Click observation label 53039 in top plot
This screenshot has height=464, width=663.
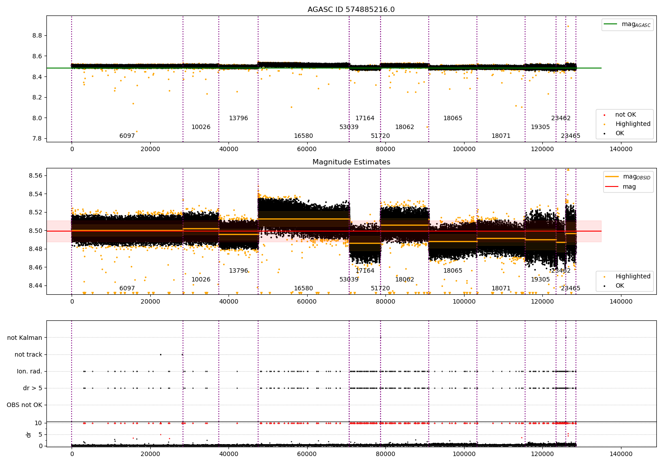349,127
